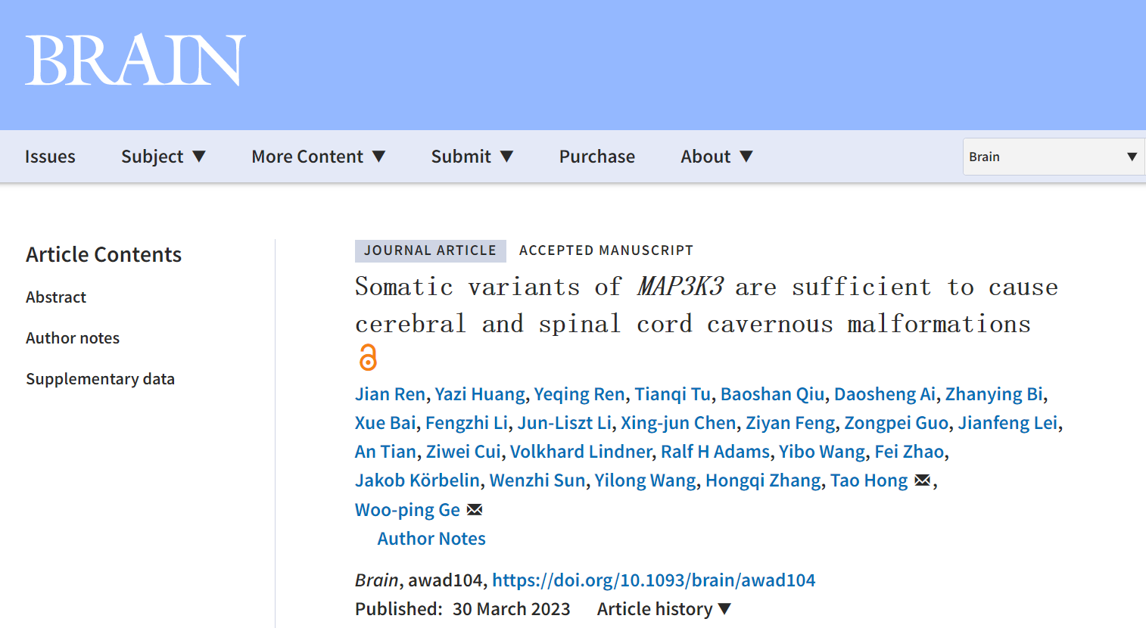This screenshot has width=1146, height=628.
Task: Open author Hongqi Zhang's profile
Action: [764, 480]
